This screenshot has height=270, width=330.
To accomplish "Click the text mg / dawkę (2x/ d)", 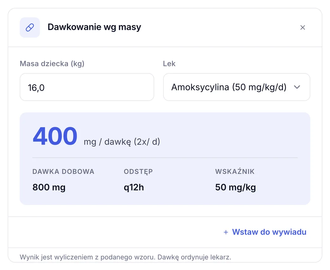I will coord(122,142).
